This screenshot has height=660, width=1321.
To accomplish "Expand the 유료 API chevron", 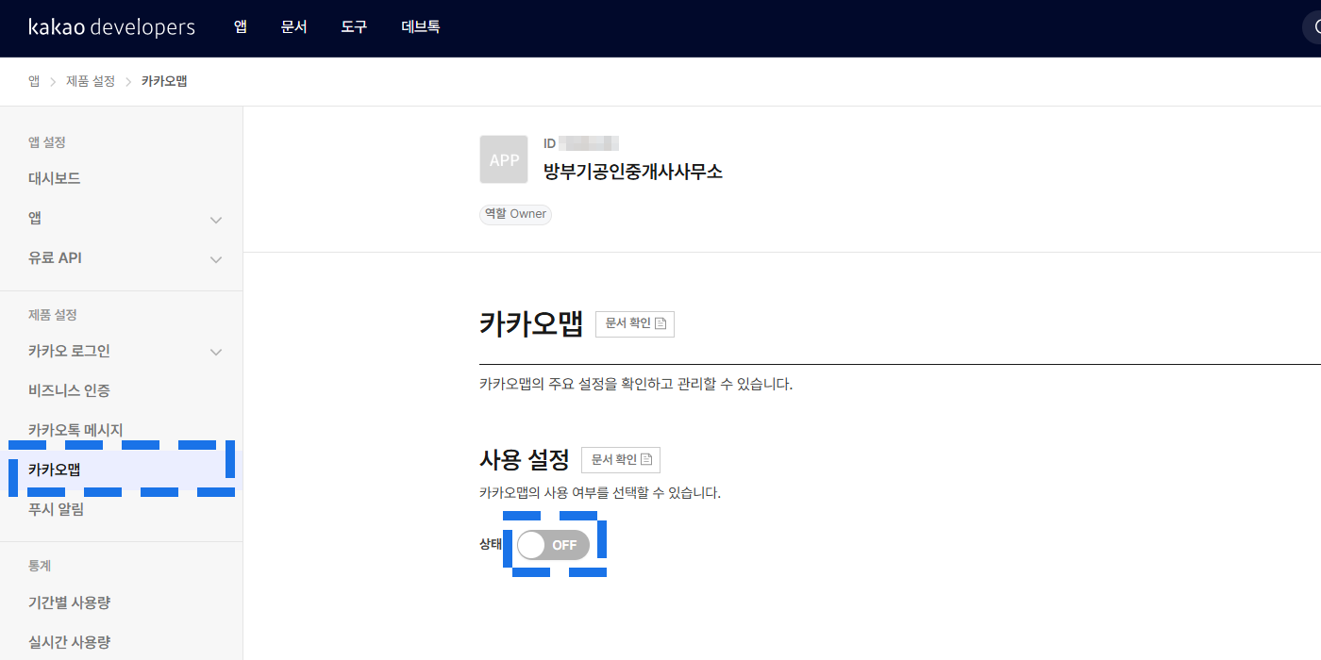I will 216,259.
